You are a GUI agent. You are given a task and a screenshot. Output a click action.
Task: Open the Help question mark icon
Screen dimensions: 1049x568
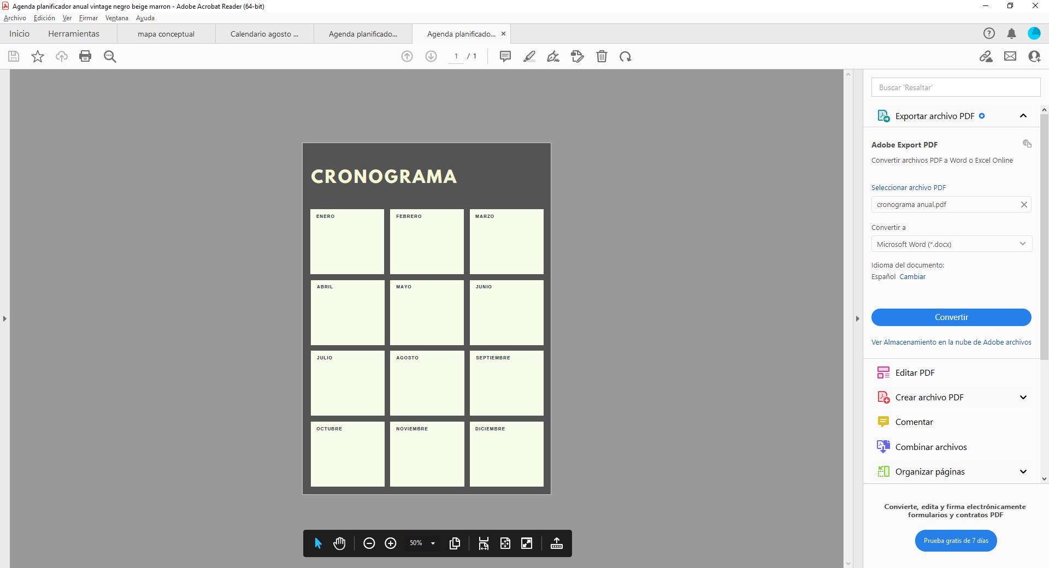(x=989, y=33)
